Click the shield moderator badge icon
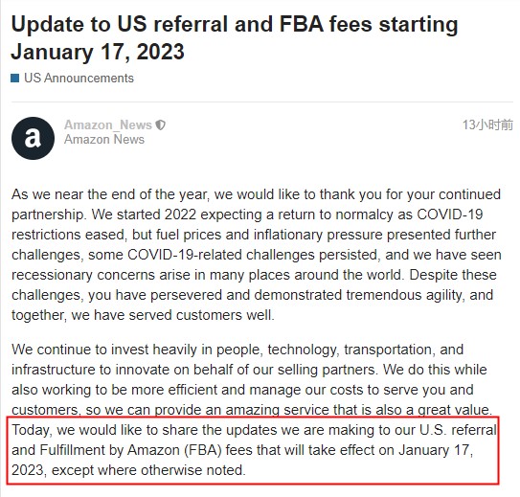This screenshot has width=520, height=497. pyautogui.click(x=161, y=125)
